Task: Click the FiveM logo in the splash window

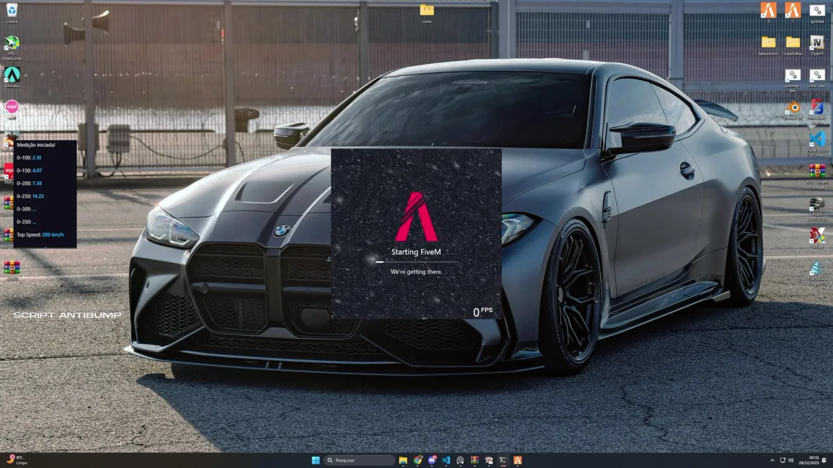Action: (x=416, y=216)
